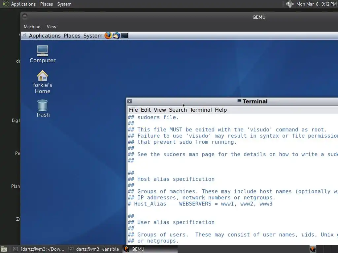Click the Failure to use 'visudo' line
Screen dimensions: 338x253
pyautogui.click(x=233, y=136)
